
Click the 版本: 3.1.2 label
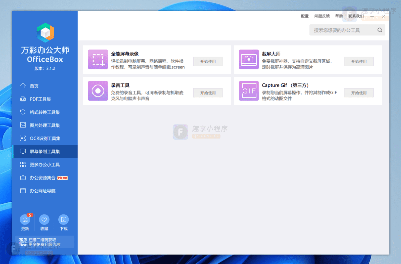click(45, 68)
